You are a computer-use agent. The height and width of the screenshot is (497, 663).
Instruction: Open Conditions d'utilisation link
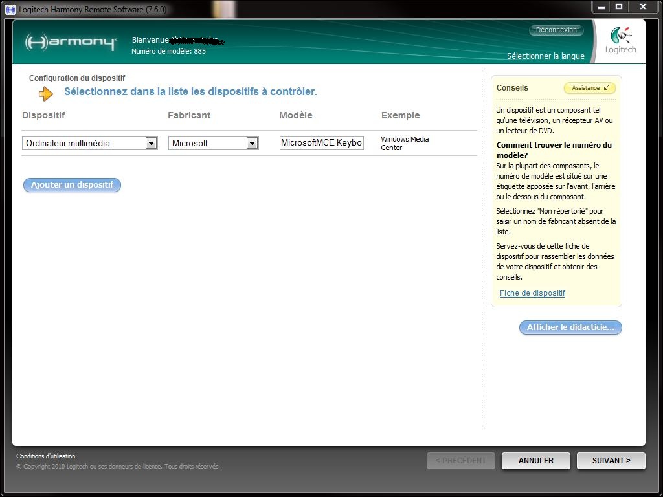46,456
